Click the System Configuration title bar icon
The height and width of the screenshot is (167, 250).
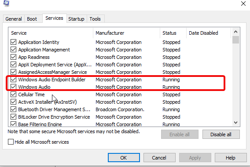6,3
